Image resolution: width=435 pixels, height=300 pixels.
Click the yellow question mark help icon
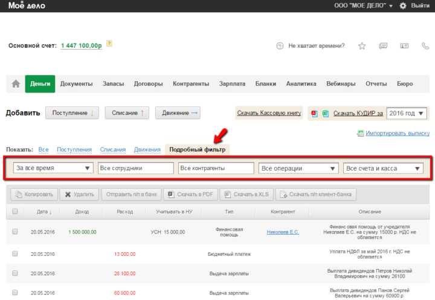click(x=109, y=44)
